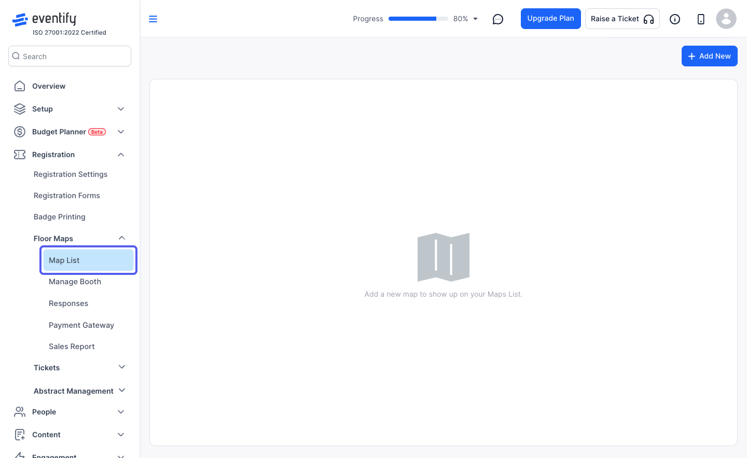Collapse the Registration section chevron
Viewport: 747px width, 458px height.
pyautogui.click(x=121, y=155)
